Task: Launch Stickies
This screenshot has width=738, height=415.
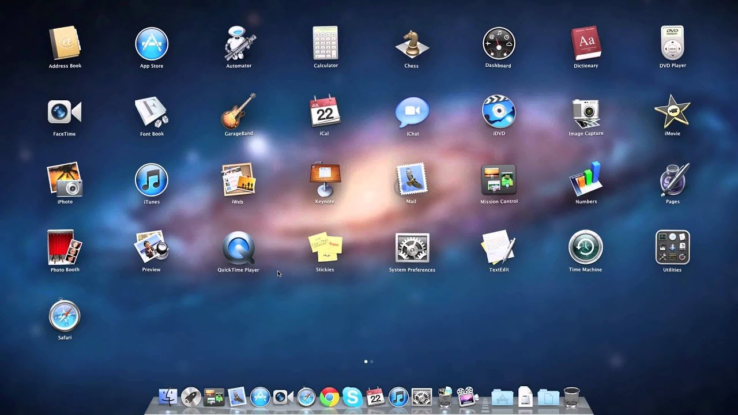Action: pyautogui.click(x=325, y=248)
